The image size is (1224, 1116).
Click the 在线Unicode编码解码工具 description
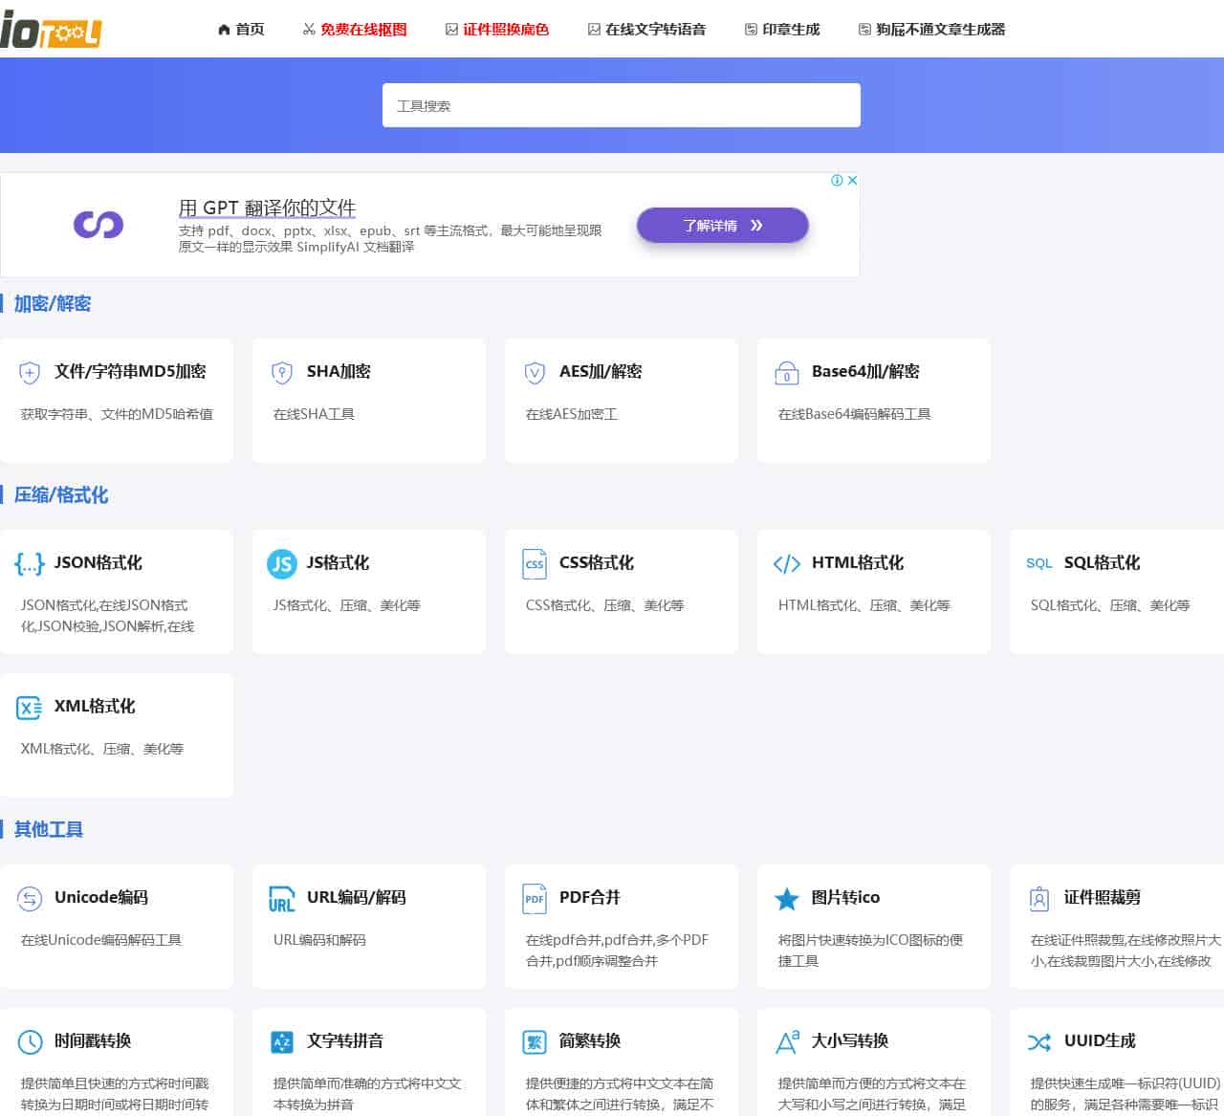click(101, 940)
